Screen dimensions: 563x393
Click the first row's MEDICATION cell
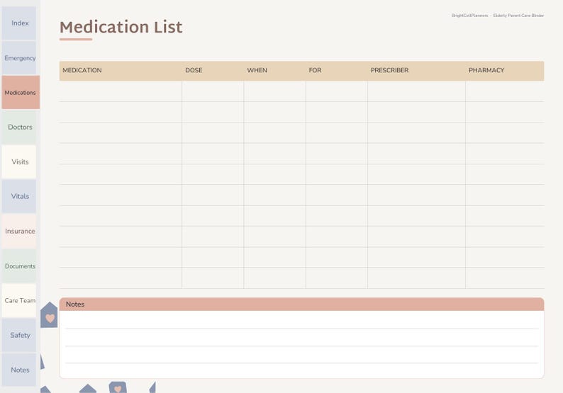(121, 91)
